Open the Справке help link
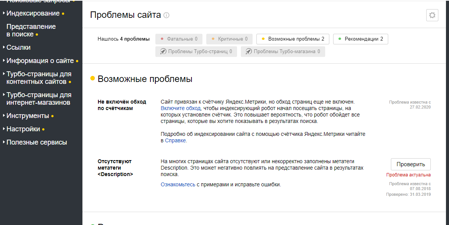The height and width of the screenshot is (225, 449). pyautogui.click(x=175, y=140)
